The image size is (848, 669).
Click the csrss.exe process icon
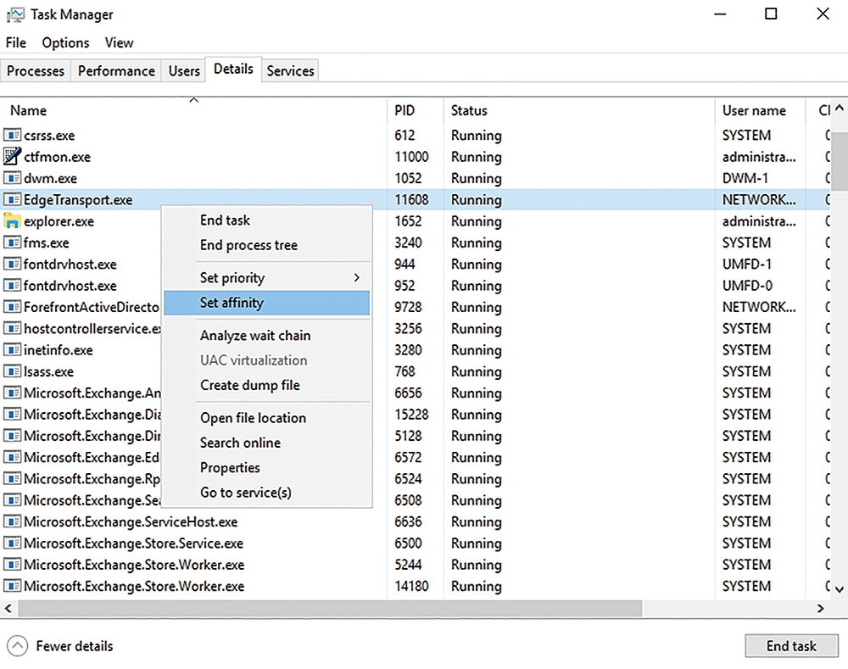(12, 135)
